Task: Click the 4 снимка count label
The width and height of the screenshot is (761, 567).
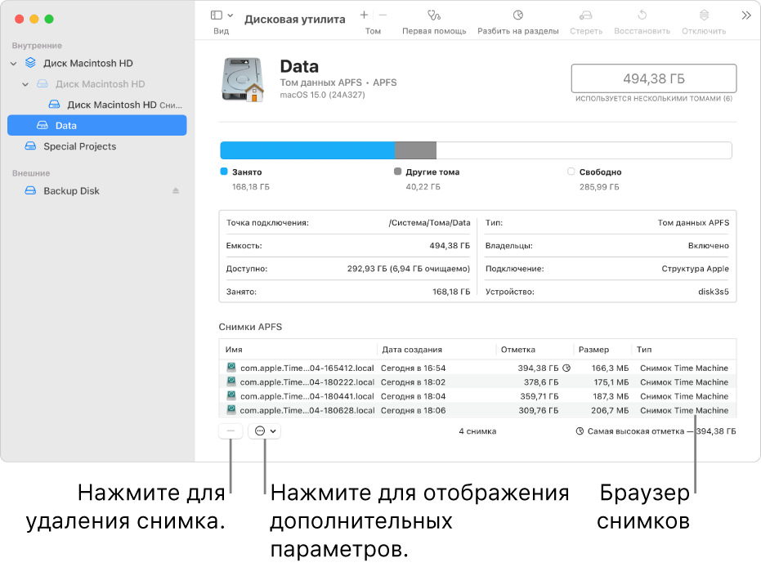Action: [x=477, y=431]
